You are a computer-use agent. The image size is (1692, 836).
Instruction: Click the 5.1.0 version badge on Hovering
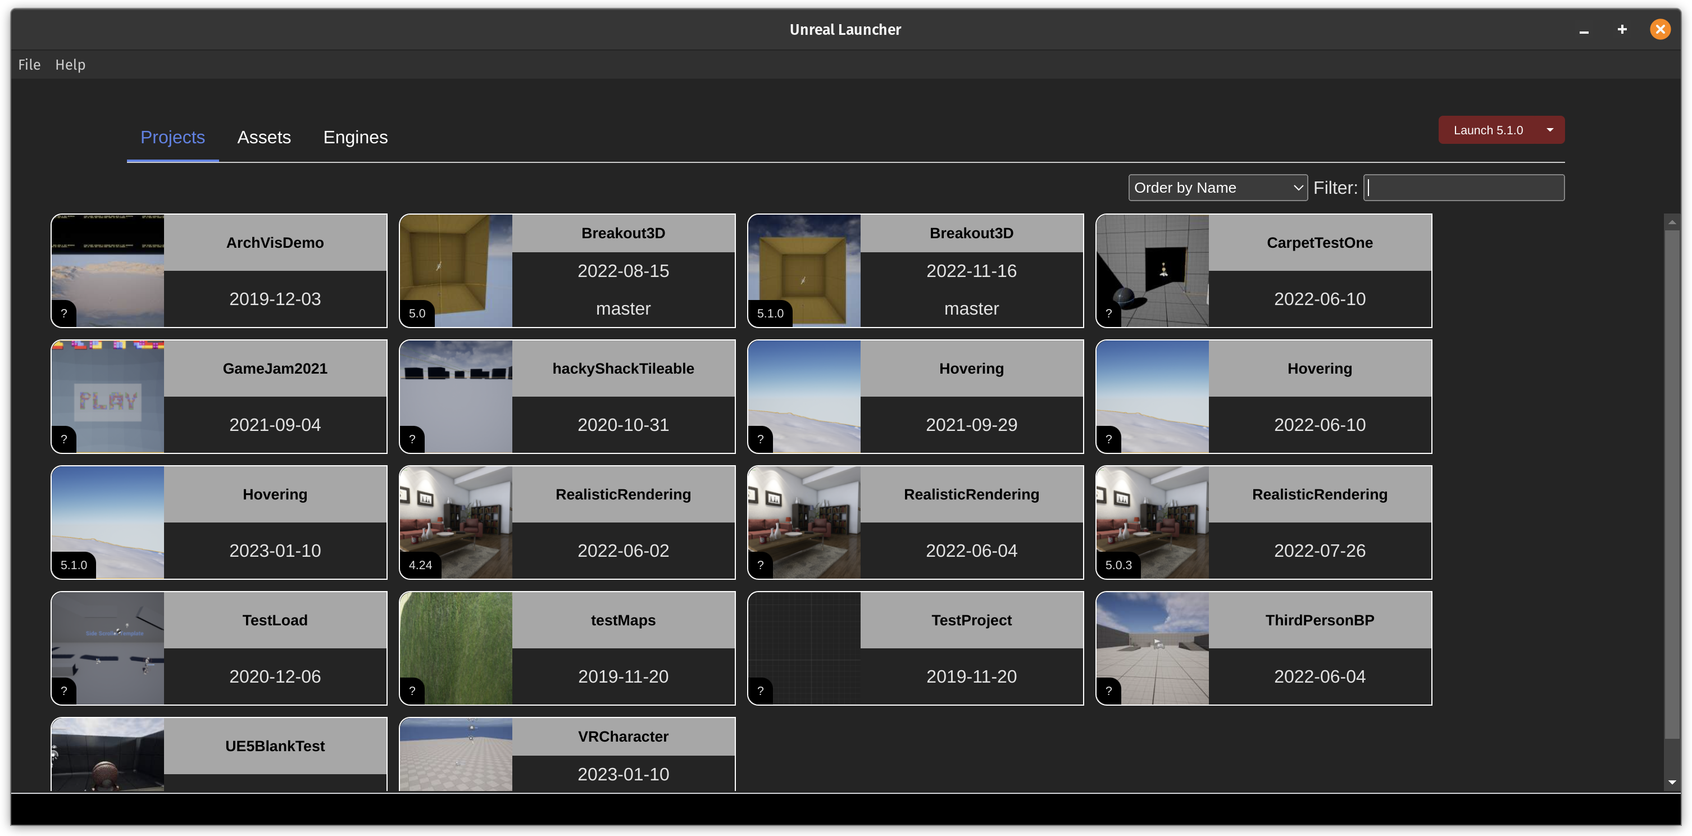pyautogui.click(x=74, y=565)
